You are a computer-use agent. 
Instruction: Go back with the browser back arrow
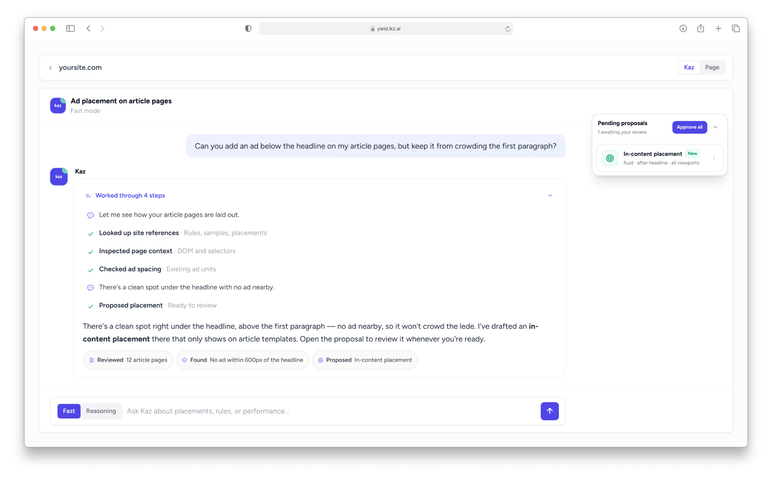click(x=88, y=28)
